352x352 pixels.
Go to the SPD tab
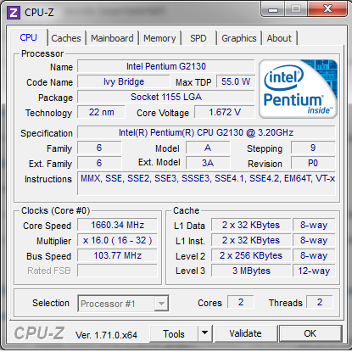pyautogui.click(x=198, y=38)
